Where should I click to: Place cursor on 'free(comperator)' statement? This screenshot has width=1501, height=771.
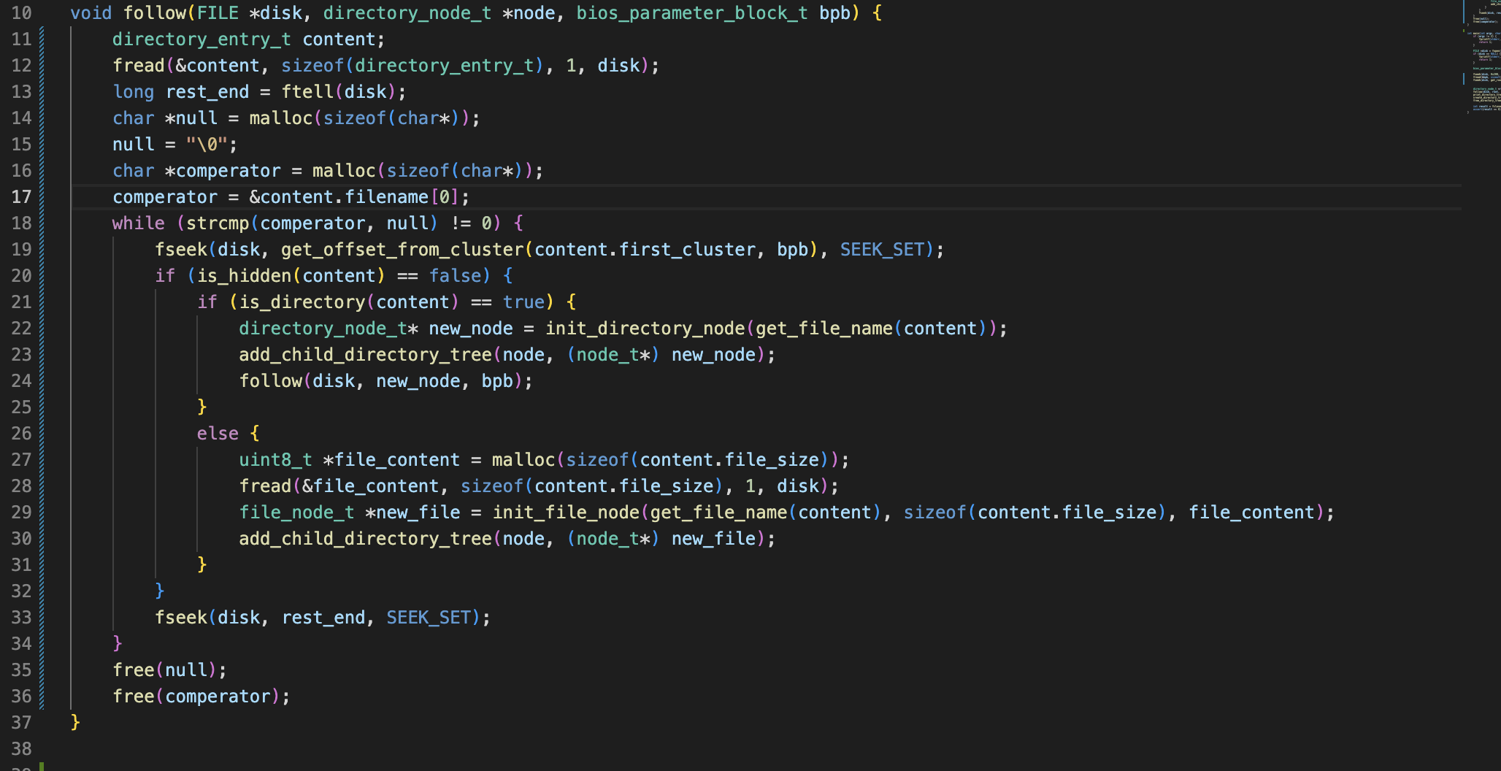pos(201,697)
